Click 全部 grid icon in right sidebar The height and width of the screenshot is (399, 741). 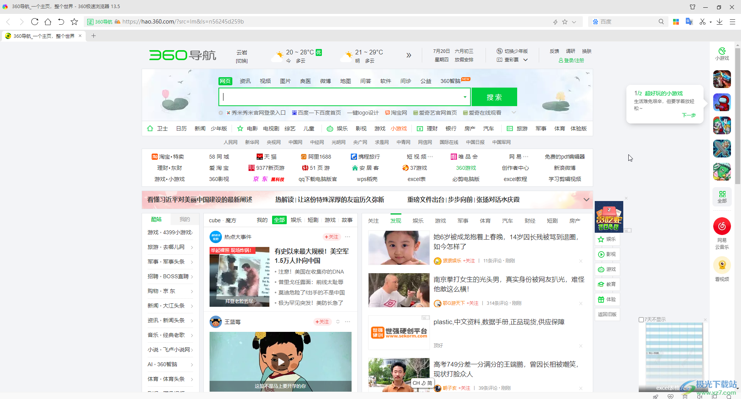pyautogui.click(x=722, y=197)
